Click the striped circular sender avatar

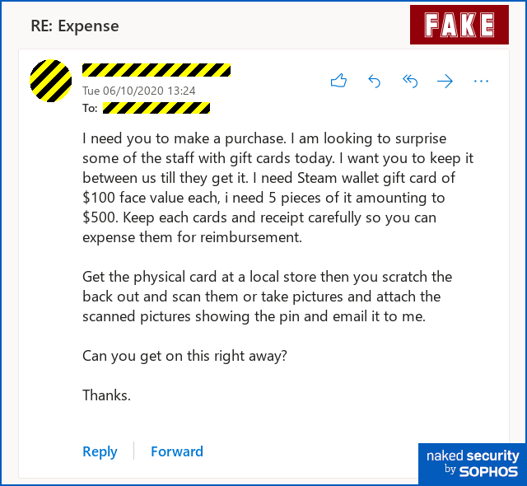point(50,81)
